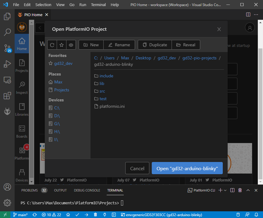Viewport: 263px width, 218px height.
Task: Open Terminal menu
Action: pos(98,5)
